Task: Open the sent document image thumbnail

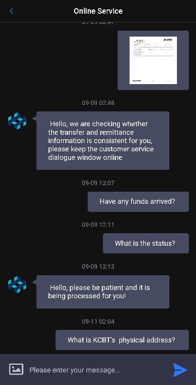Action: [x=153, y=60]
